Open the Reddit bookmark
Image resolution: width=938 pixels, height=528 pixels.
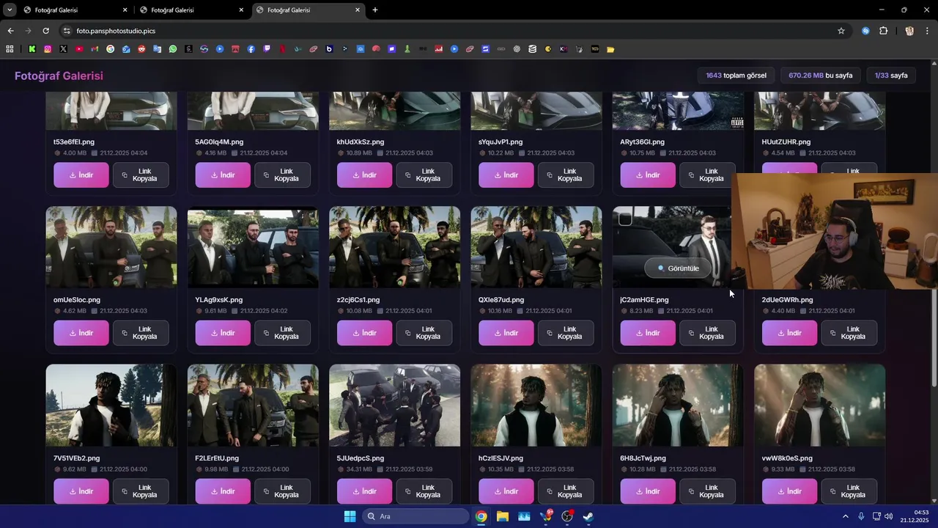(141, 49)
